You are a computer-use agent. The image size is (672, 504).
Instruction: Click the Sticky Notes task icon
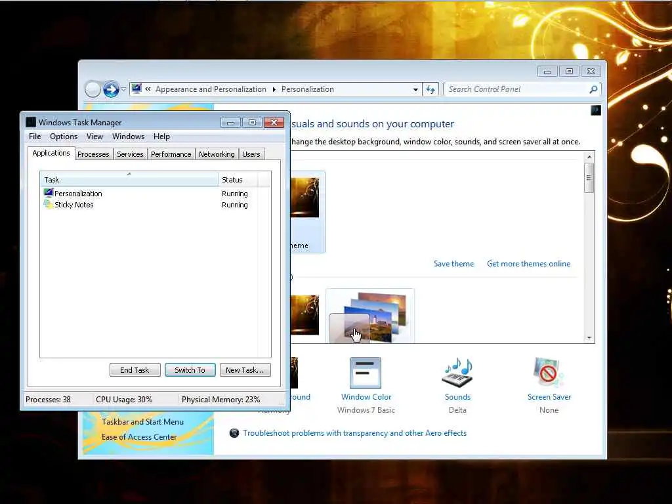tap(48, 204)
